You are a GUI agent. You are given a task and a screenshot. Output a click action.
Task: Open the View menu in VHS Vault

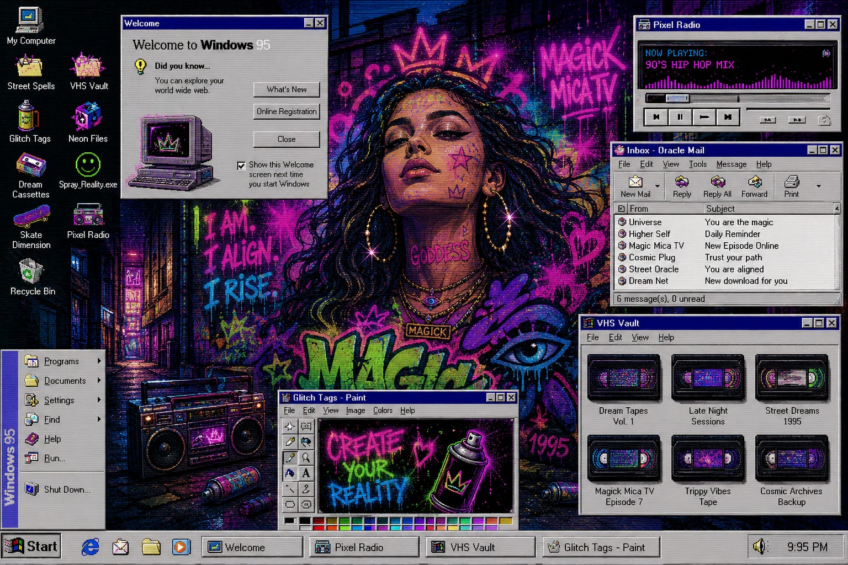click(x=640, y=337)
